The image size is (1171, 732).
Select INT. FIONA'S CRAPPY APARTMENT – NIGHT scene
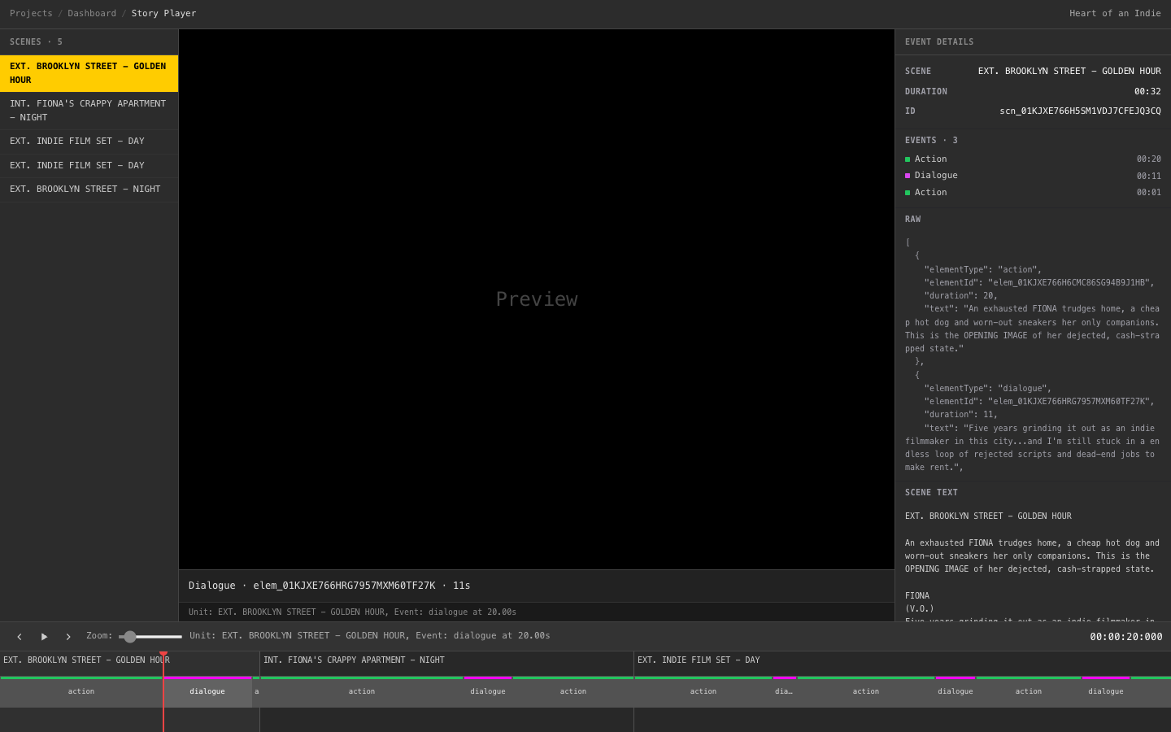tap(87, 110)
